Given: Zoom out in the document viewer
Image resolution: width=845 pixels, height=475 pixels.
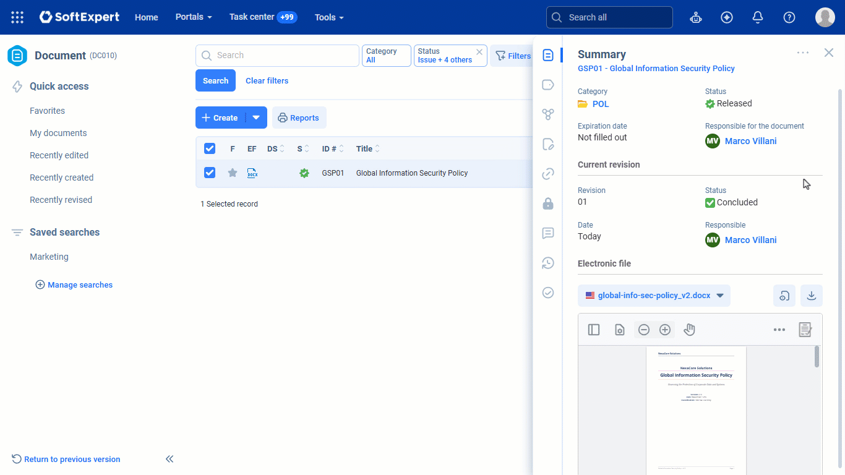Looking at the screenshot, I should pyautogui.click(x=644, y=330).
